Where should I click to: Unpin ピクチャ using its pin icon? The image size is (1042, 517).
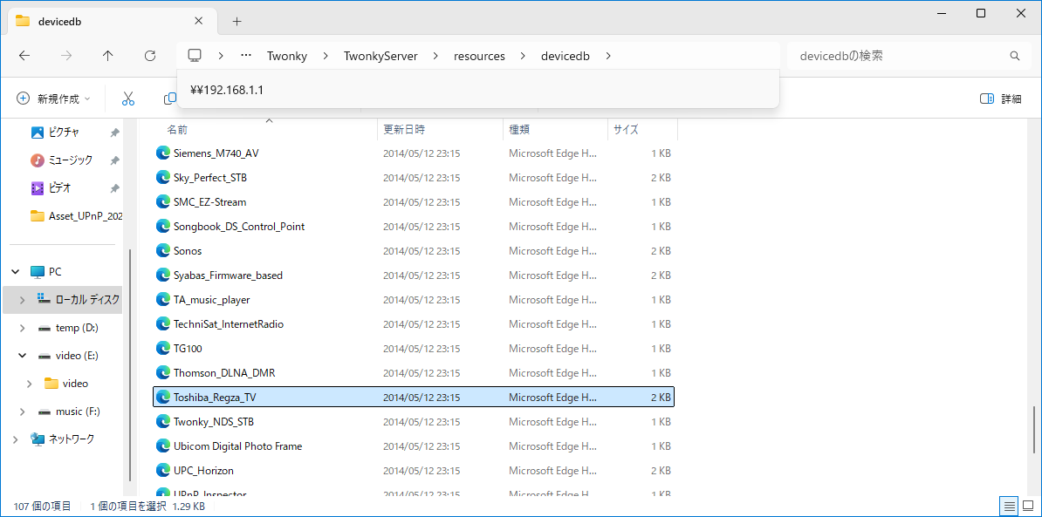pyautogui.click(x=114, y=133)
